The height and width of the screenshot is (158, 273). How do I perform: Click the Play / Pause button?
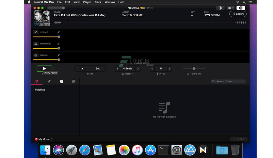pyautogui.click(x=44, y=69)
